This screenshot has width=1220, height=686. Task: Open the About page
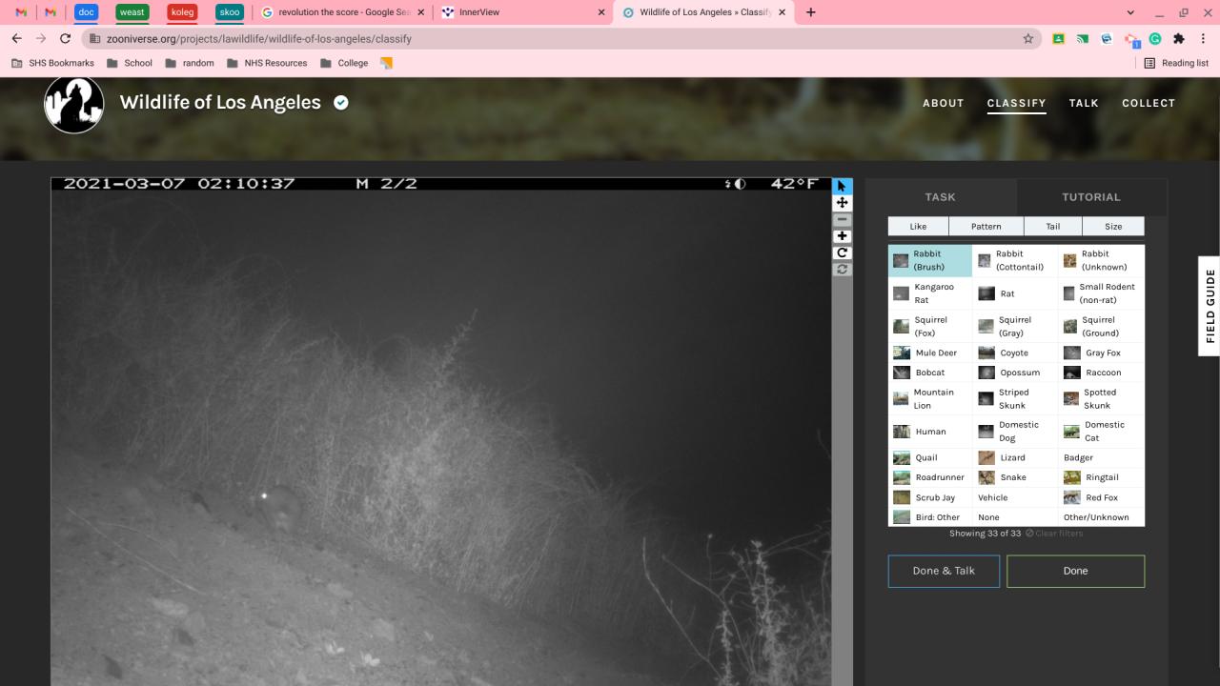point(944,103)
